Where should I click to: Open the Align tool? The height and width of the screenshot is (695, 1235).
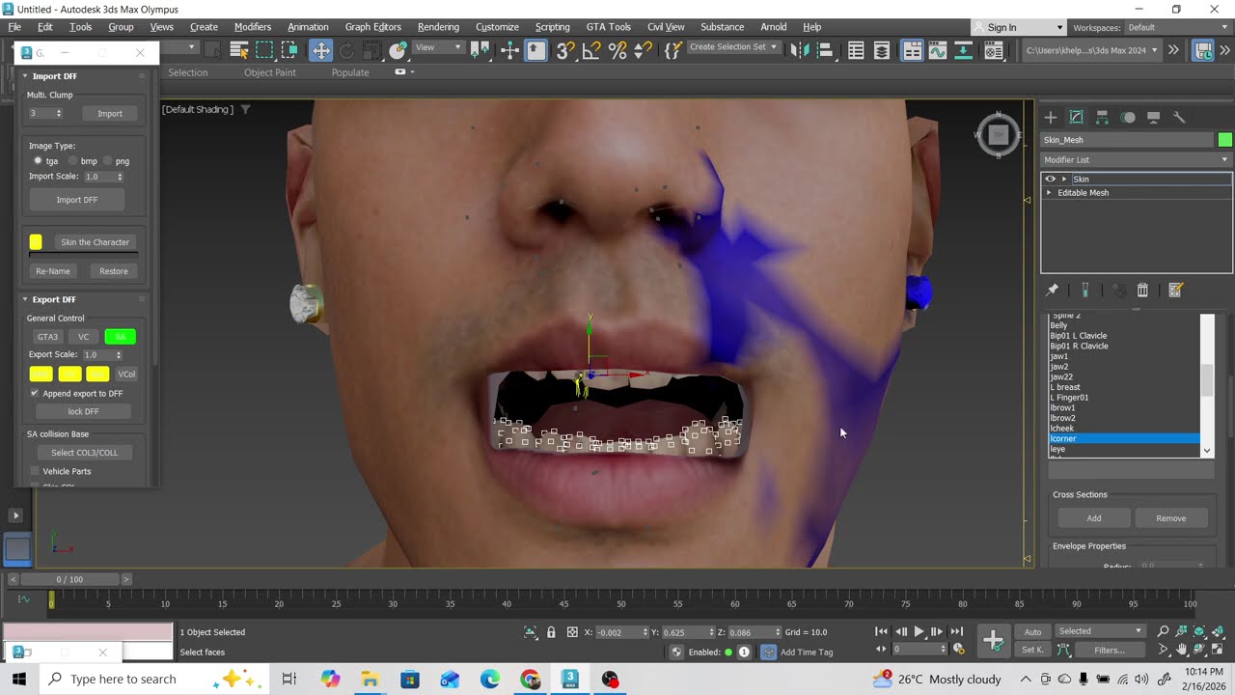[825, 50]
